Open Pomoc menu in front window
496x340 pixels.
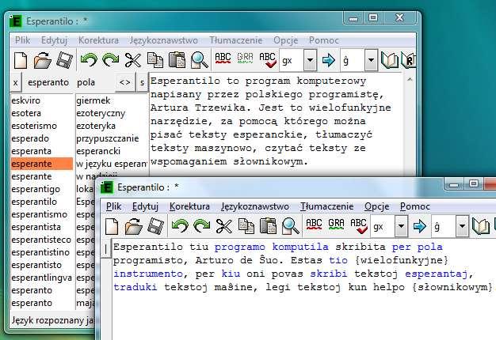pyautogui.click(x=414, y=206)
